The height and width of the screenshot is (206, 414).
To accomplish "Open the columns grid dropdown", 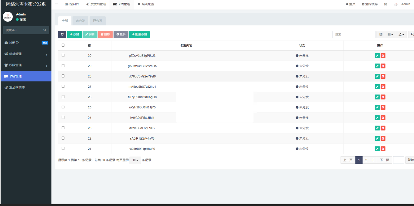I will [x=390, y=34].
